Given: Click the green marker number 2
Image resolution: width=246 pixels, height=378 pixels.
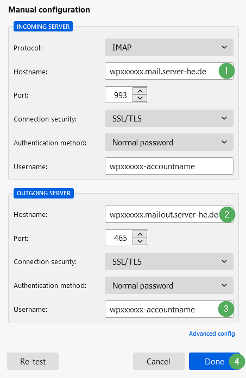Looking at the screenshot, I should [x=227, y=214].
